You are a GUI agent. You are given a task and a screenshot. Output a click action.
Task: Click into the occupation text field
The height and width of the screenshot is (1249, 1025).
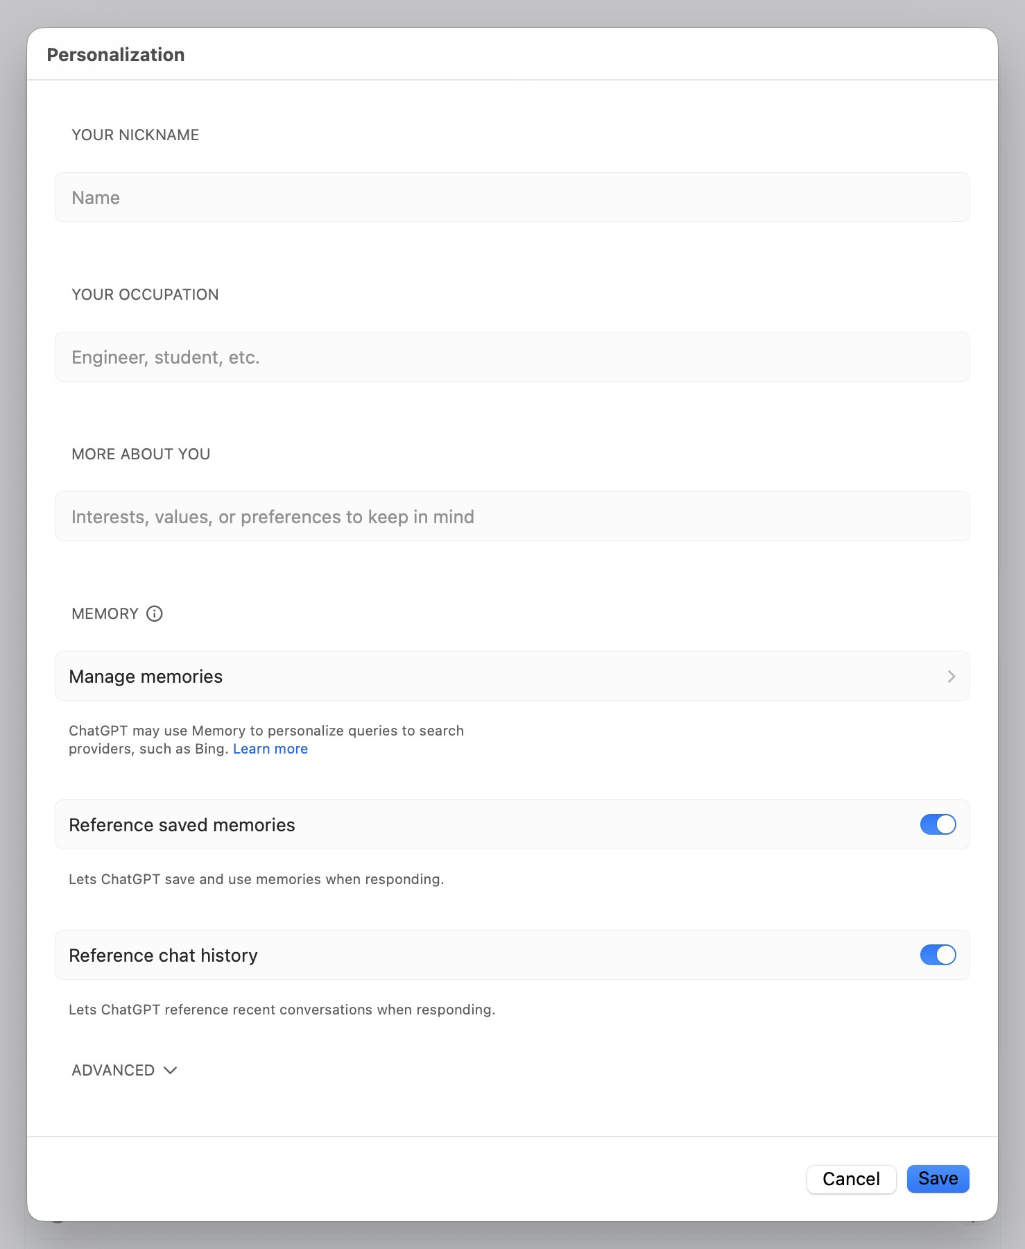tap(512, 357)
